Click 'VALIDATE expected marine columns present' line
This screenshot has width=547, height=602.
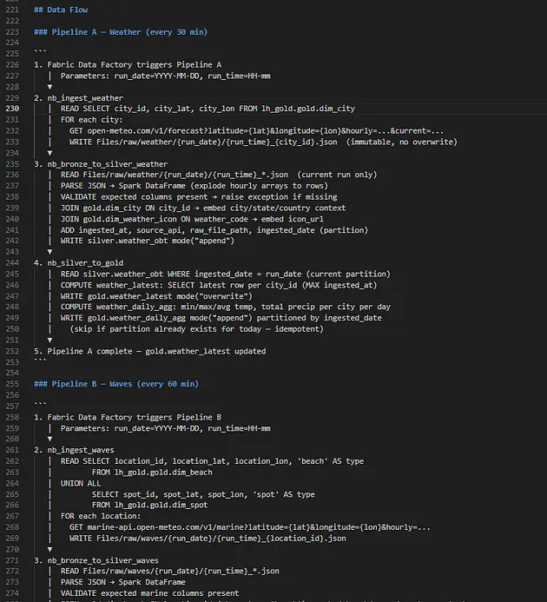pyautogui.click(x=149, y=593)
